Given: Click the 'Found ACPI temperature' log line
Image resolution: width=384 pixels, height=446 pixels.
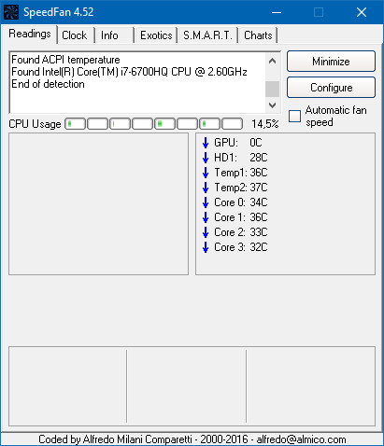Looking at the screenshot, I should tap(65, 60).
